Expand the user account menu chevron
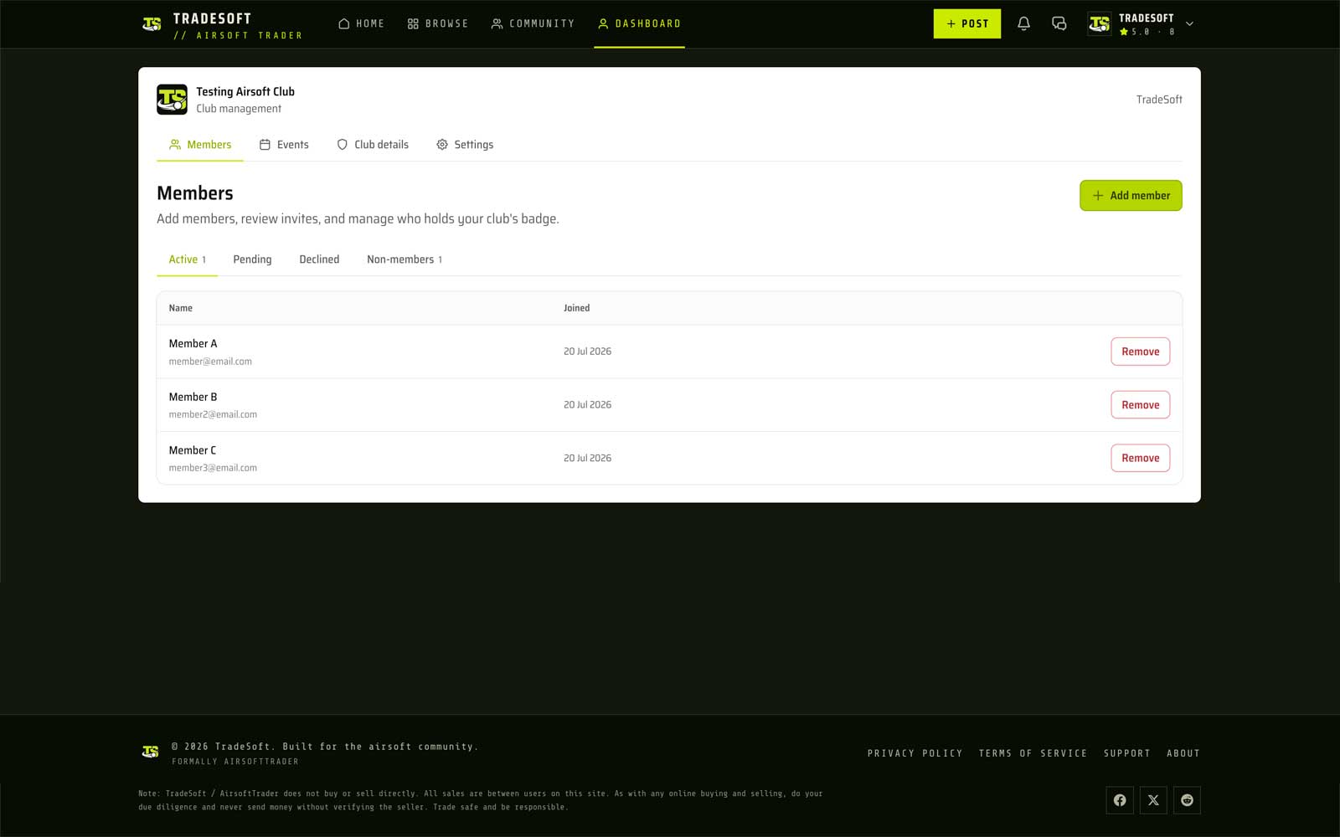Image resolution: width=1340 pixels, height=837 pixels. [1189, 23]
